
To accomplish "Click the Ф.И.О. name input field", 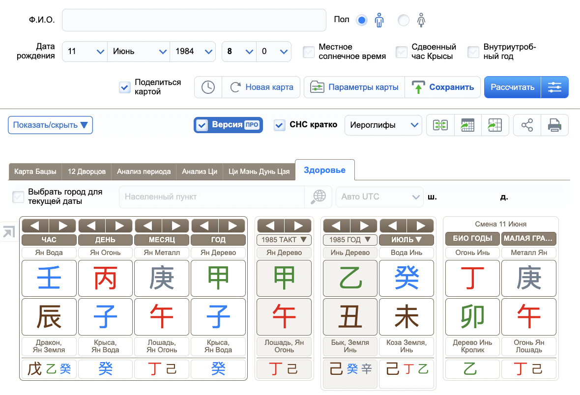I will click(194, 20).
